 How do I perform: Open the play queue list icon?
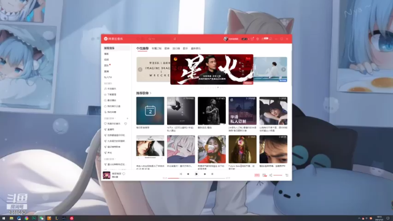[287, 175]
